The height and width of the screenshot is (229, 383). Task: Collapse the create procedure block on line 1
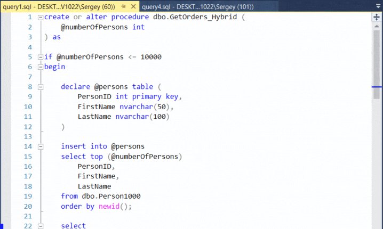(41, 18)
